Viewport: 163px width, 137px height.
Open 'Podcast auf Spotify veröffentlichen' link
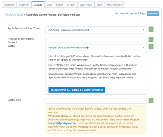(x=67, y=48)
